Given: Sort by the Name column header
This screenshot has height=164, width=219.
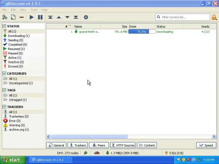Looking at the screenshot, I should [x=87, y=26].
